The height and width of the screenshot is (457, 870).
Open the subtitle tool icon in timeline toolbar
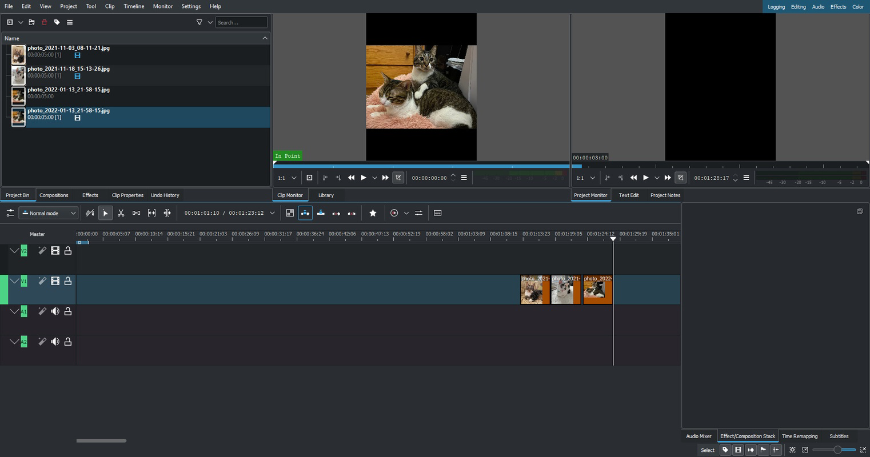click(437, 213)
